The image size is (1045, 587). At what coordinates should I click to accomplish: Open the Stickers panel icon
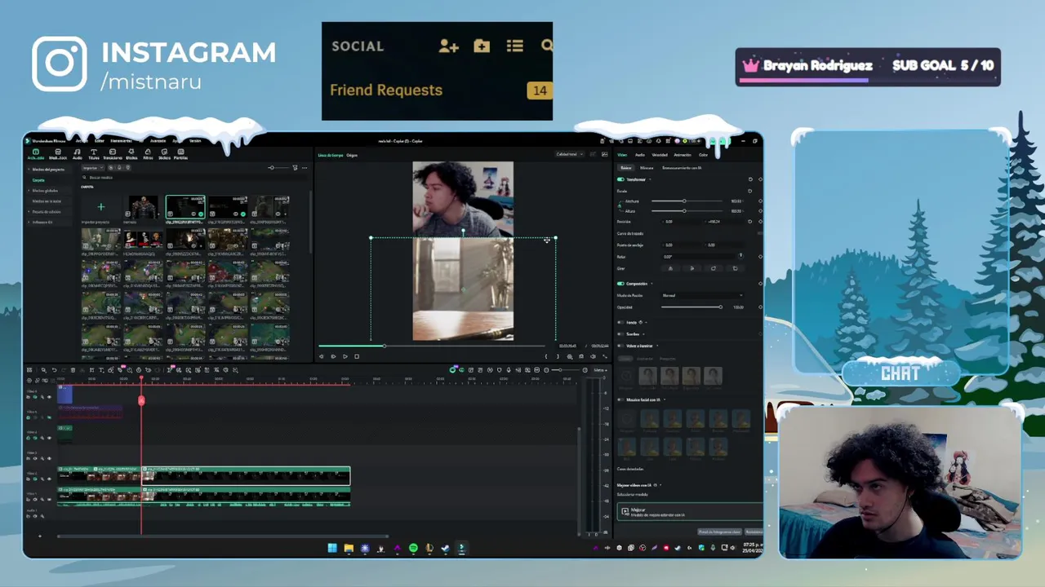point(164,153)
